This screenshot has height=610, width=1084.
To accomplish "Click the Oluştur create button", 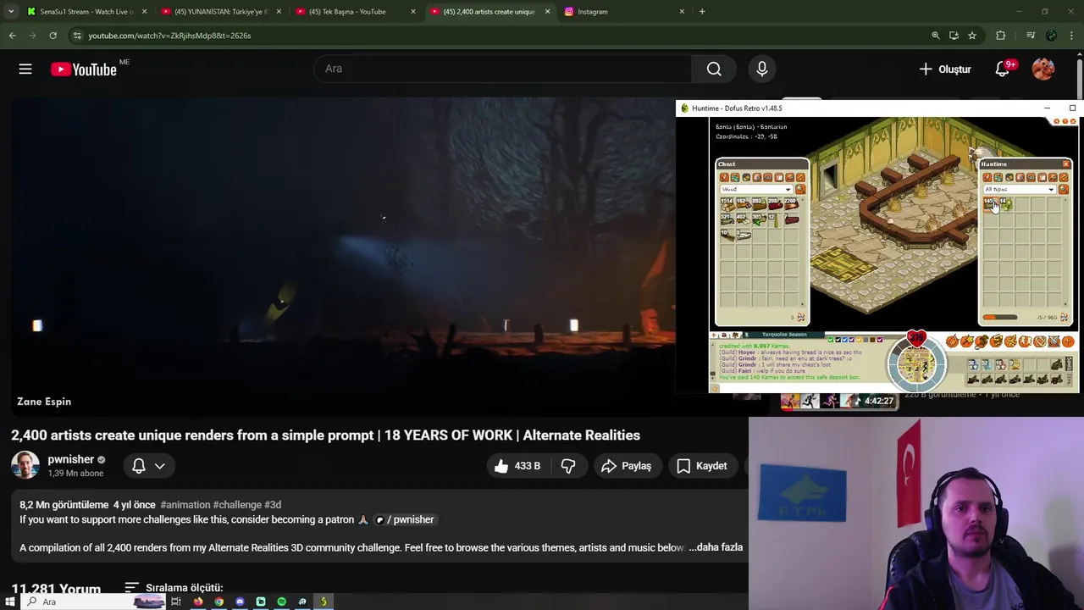I will [945, 69].
